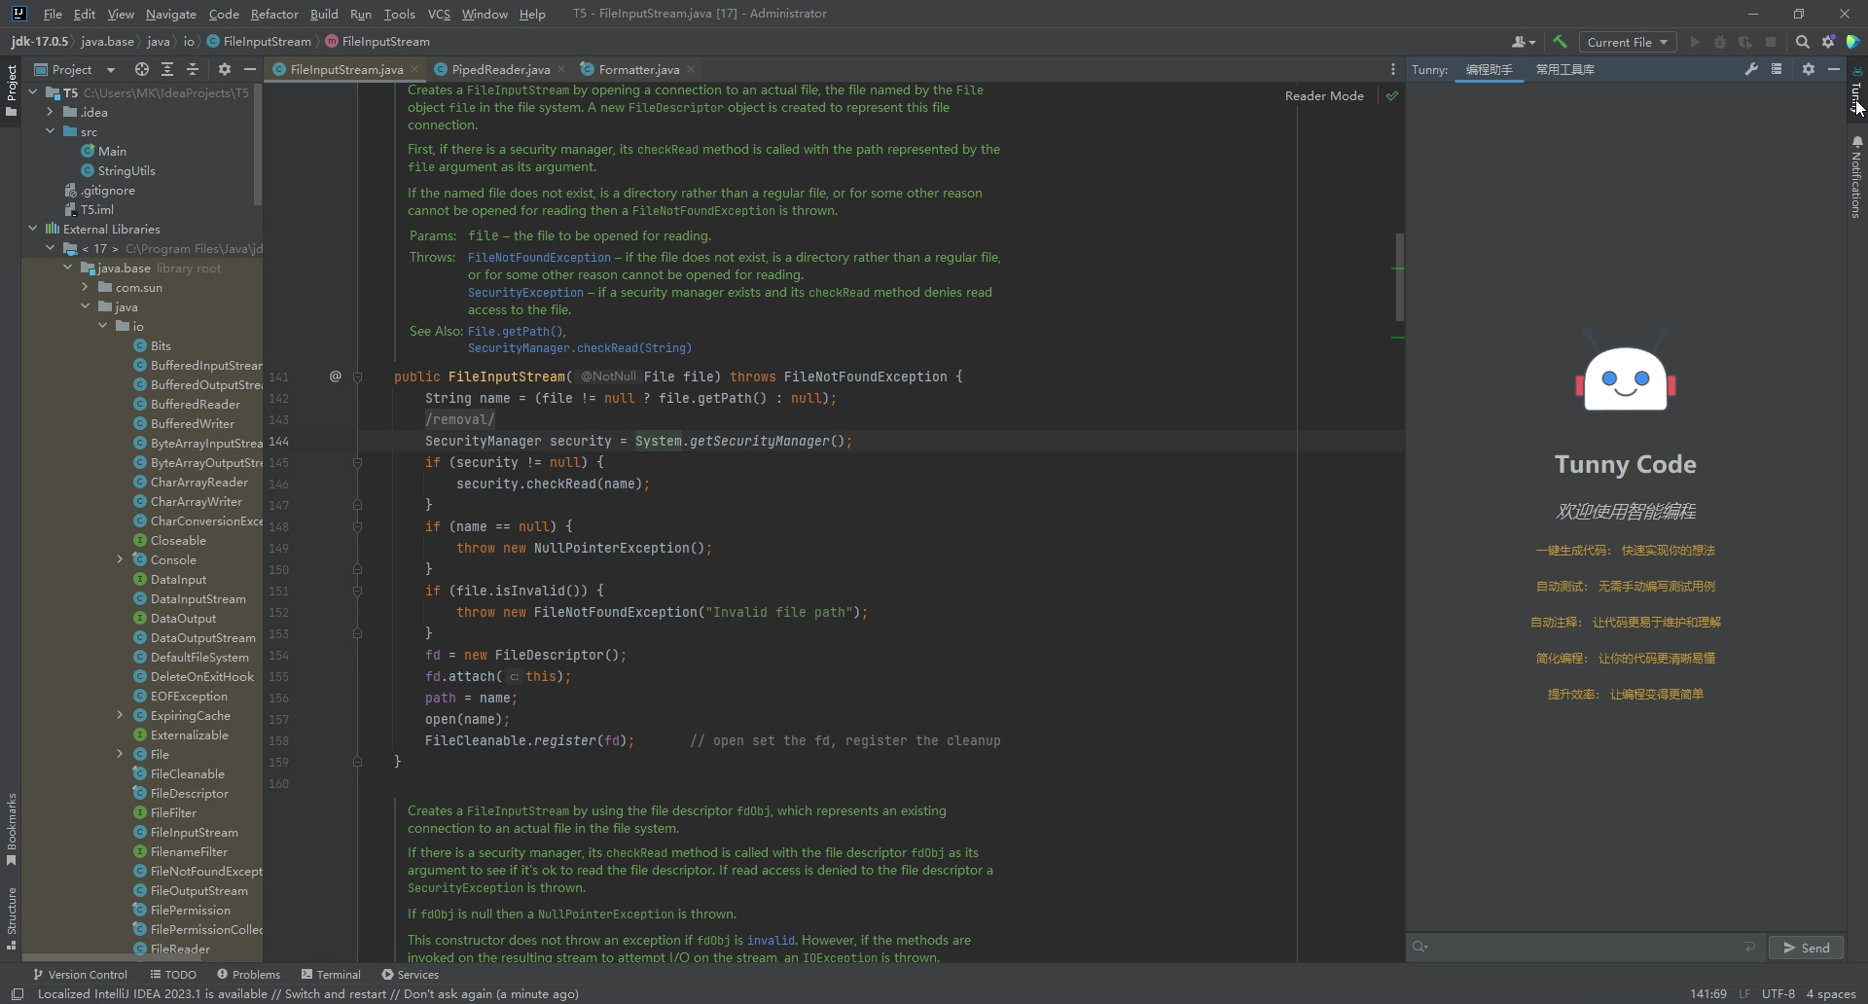
Task: Open Project panel options gear
Action: (x=225, y=69)
